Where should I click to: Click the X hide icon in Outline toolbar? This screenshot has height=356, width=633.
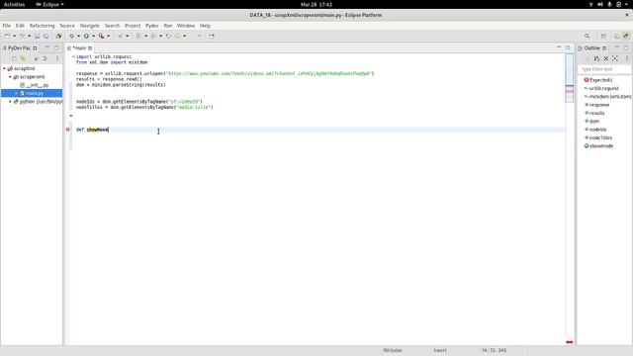[x=606, y=58]
